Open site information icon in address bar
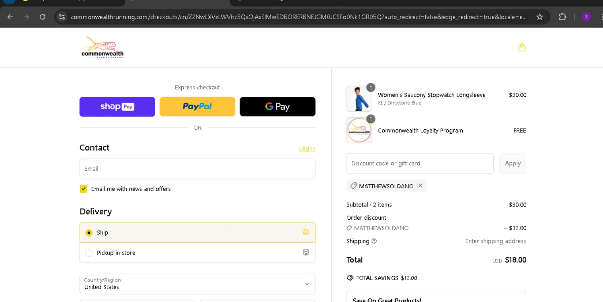603x302 pixels. click(x=62, y=17)
